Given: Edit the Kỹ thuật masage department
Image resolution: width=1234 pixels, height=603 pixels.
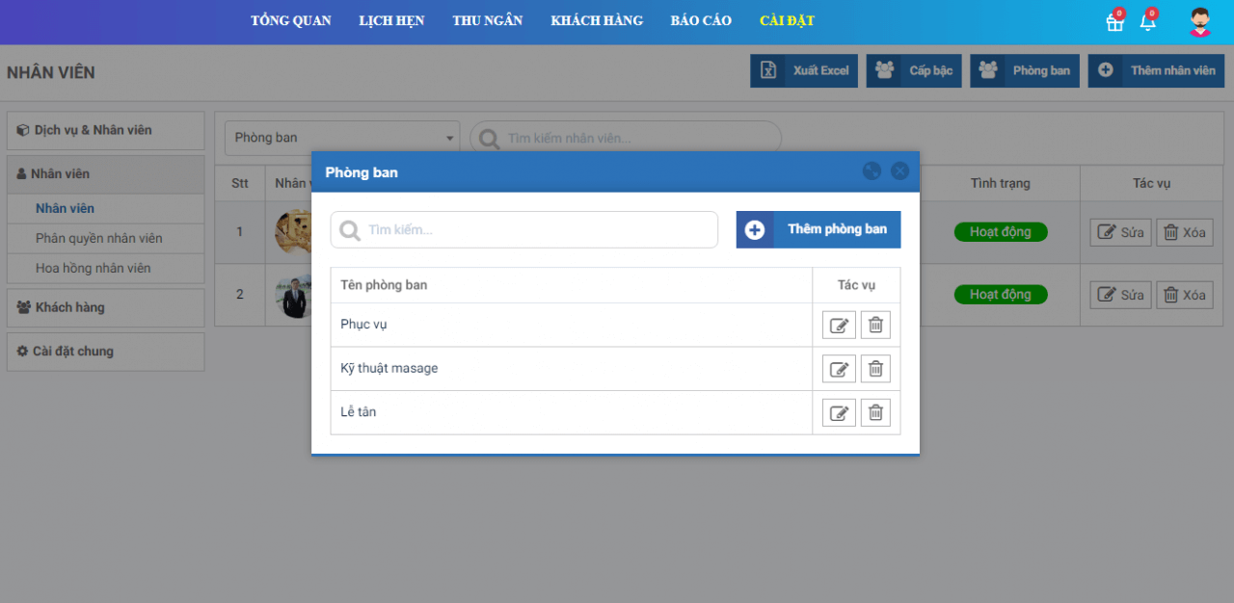Looking at the screenshot, I should click(839, 369).
